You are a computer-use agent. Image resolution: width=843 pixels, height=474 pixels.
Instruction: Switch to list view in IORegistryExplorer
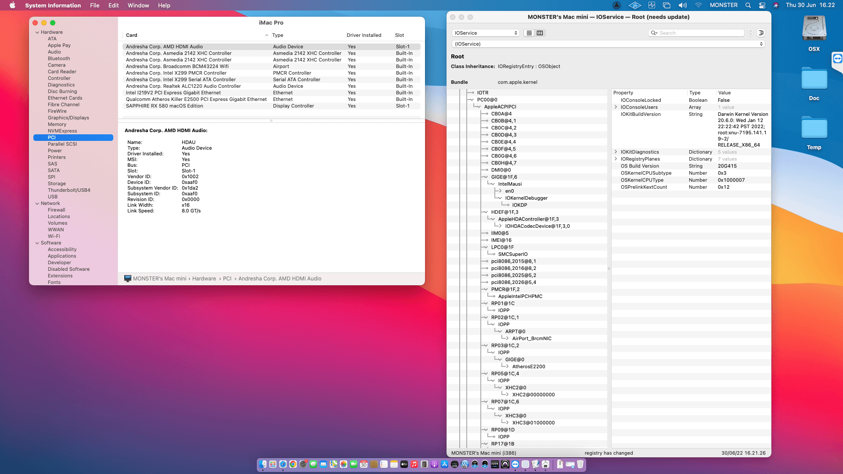coord(529,33)
